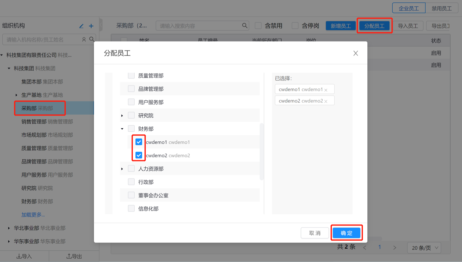Select the 企业员工 tab

(409, 8)
